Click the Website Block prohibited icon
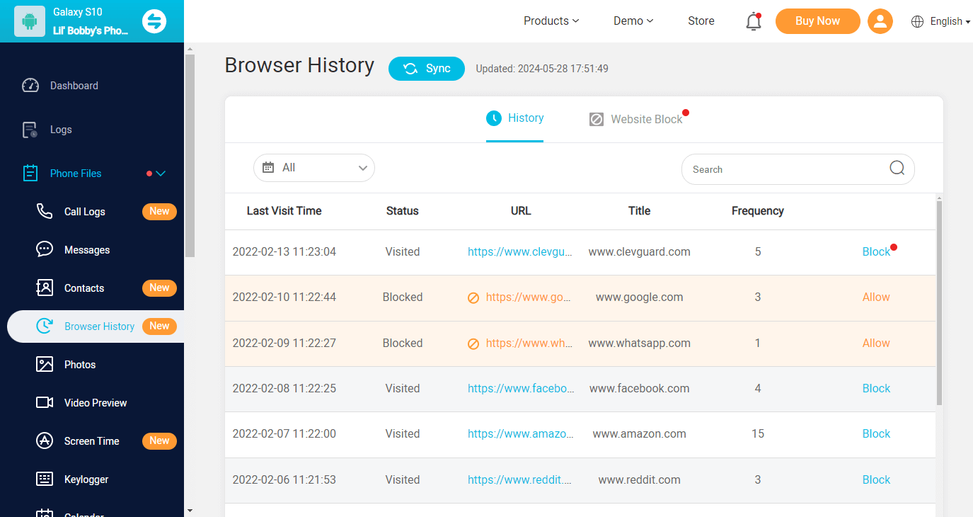 [597, 119]
